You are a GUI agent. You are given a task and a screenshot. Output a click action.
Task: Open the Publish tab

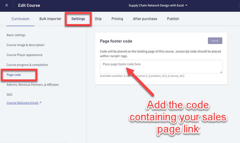click(173, 19)
